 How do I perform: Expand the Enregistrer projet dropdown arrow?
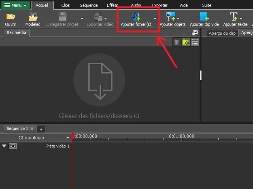click(x=82, y=19)
